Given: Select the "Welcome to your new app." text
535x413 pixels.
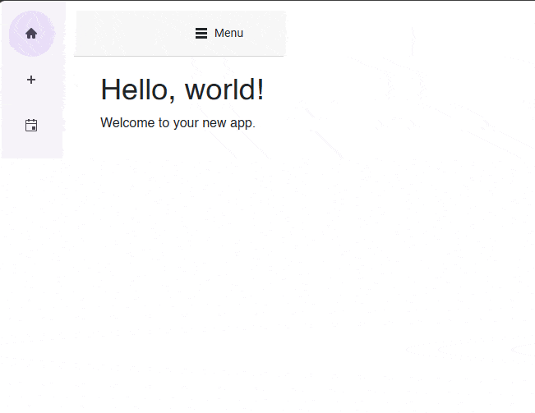Looking at the screenshot, I should tap(178, 122).
